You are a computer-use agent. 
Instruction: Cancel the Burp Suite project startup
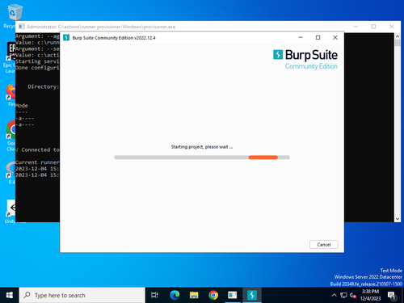324,245
